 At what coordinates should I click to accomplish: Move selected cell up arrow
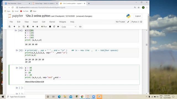pyautogui.click(x=33, y=27)
